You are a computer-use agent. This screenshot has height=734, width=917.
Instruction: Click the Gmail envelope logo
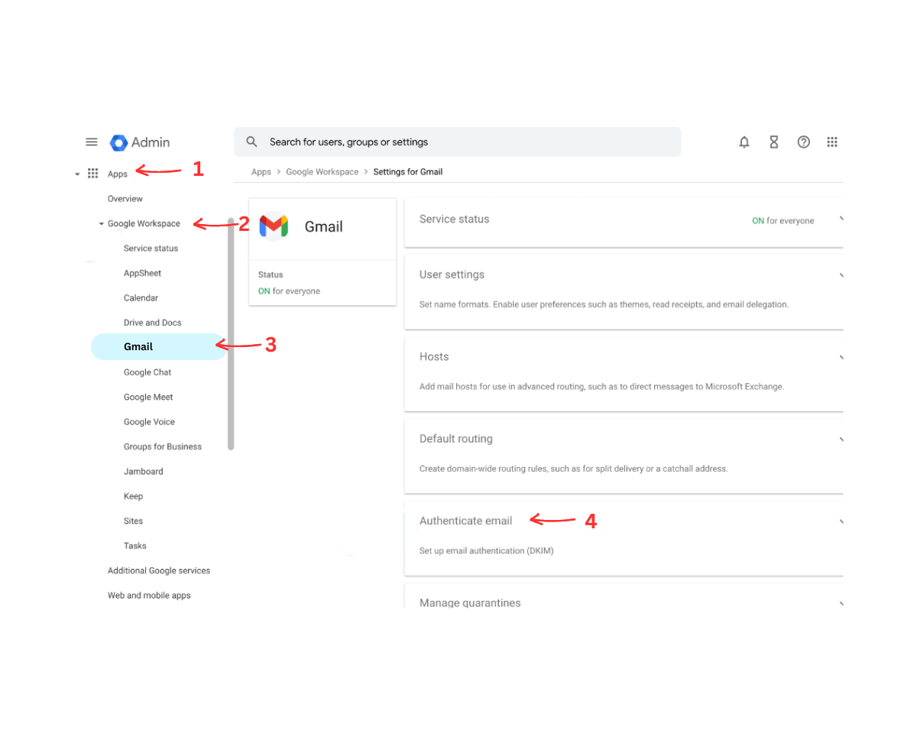tap(274, 226)
